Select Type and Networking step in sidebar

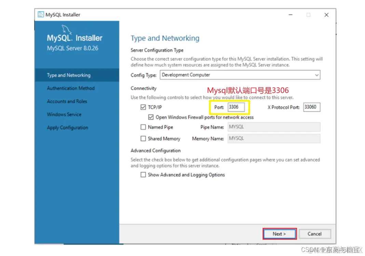[77, 75]
